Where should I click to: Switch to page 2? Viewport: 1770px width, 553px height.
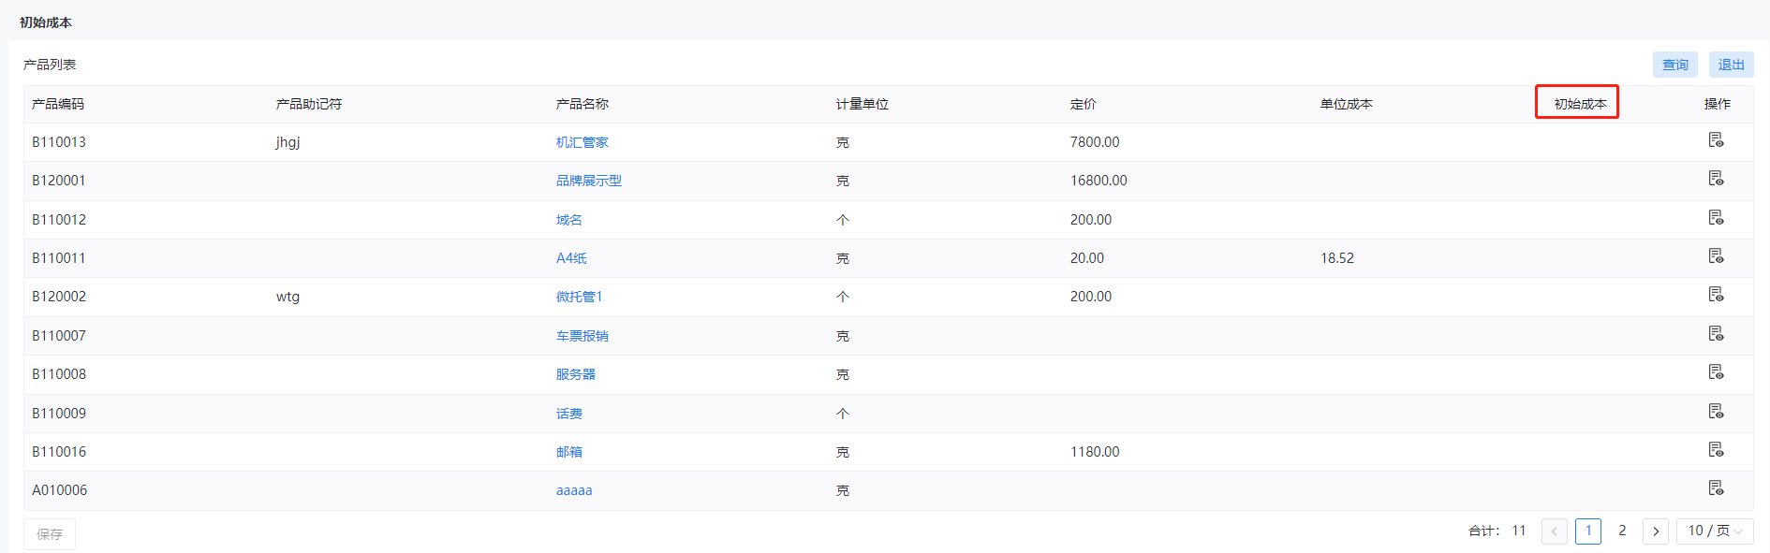[x=1622, y=531]
